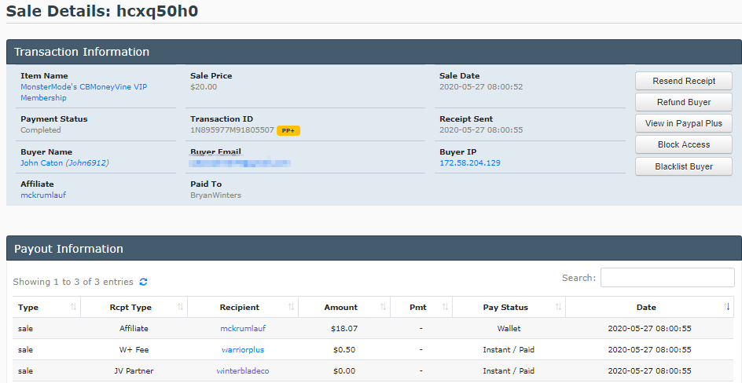Sort by Recipient column arrows
The height and width of the screenshot is (383, 742).
[291, 307]
